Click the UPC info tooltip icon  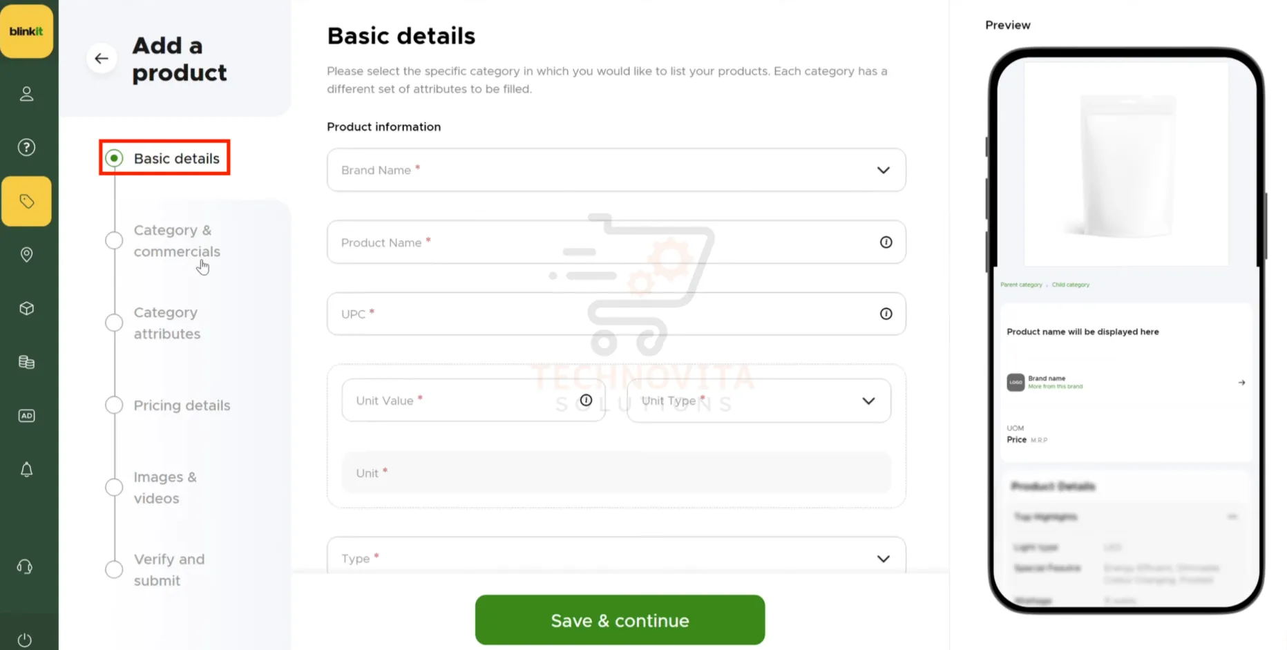886,313
